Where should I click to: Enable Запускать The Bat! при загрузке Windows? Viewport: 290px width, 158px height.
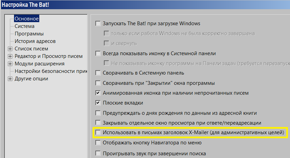pyautogui.click(x=98, y=23)
